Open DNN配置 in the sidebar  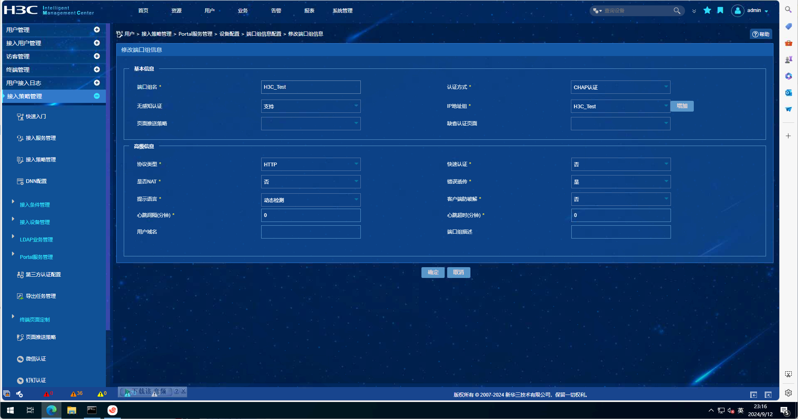coord(36,181)
